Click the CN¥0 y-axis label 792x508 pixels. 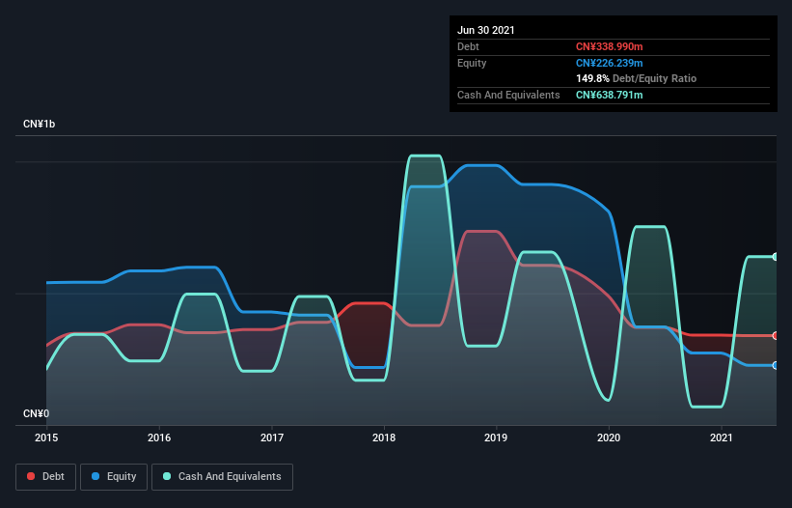coord(37,413)
